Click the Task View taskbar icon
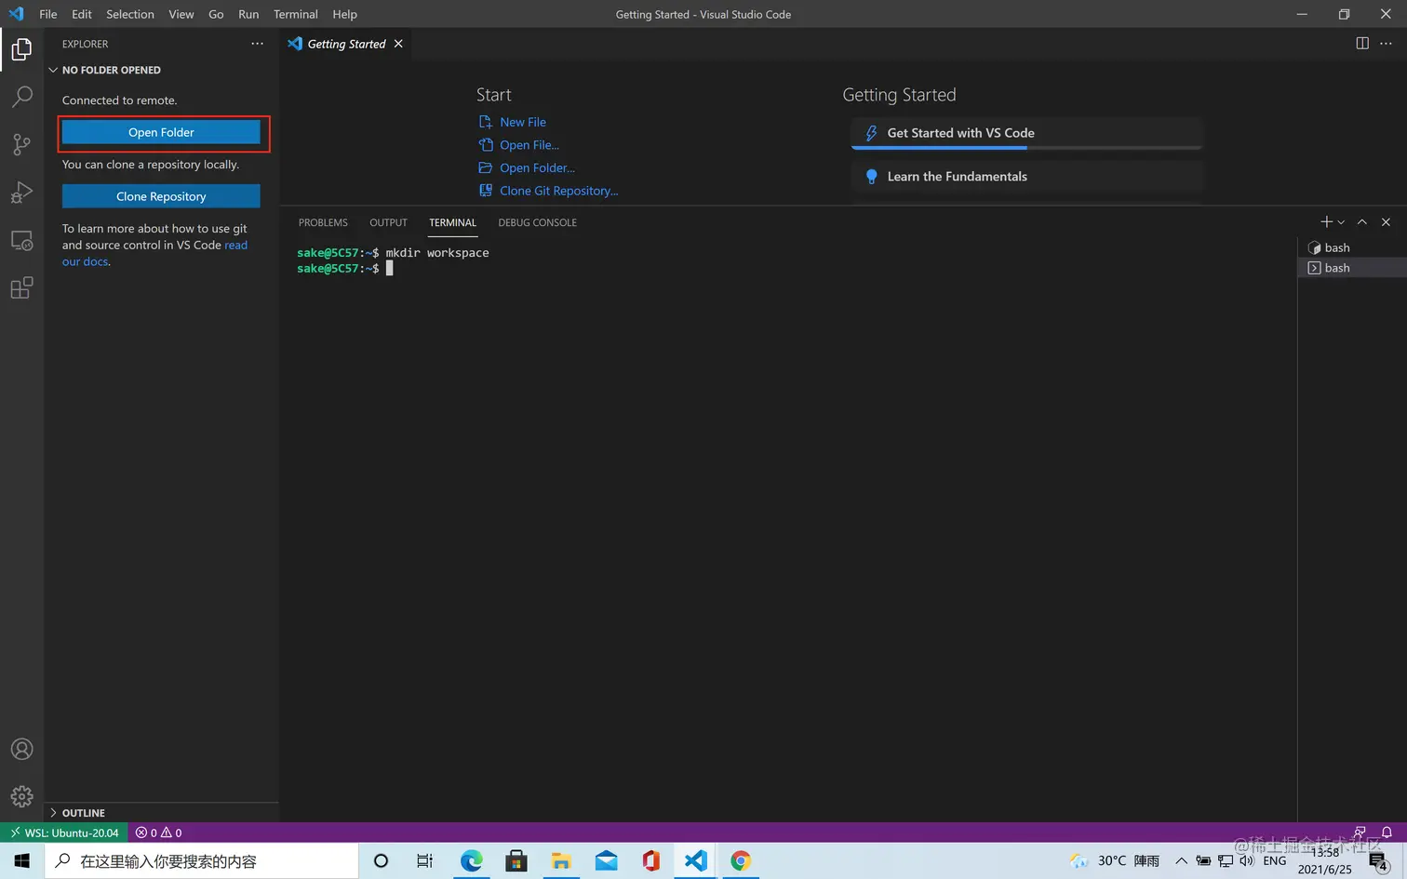The height and width of the screenshot is (879, 1407). pos(425,861)
